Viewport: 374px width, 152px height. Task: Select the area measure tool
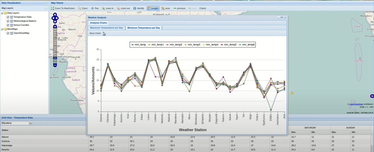click(166, 8)
